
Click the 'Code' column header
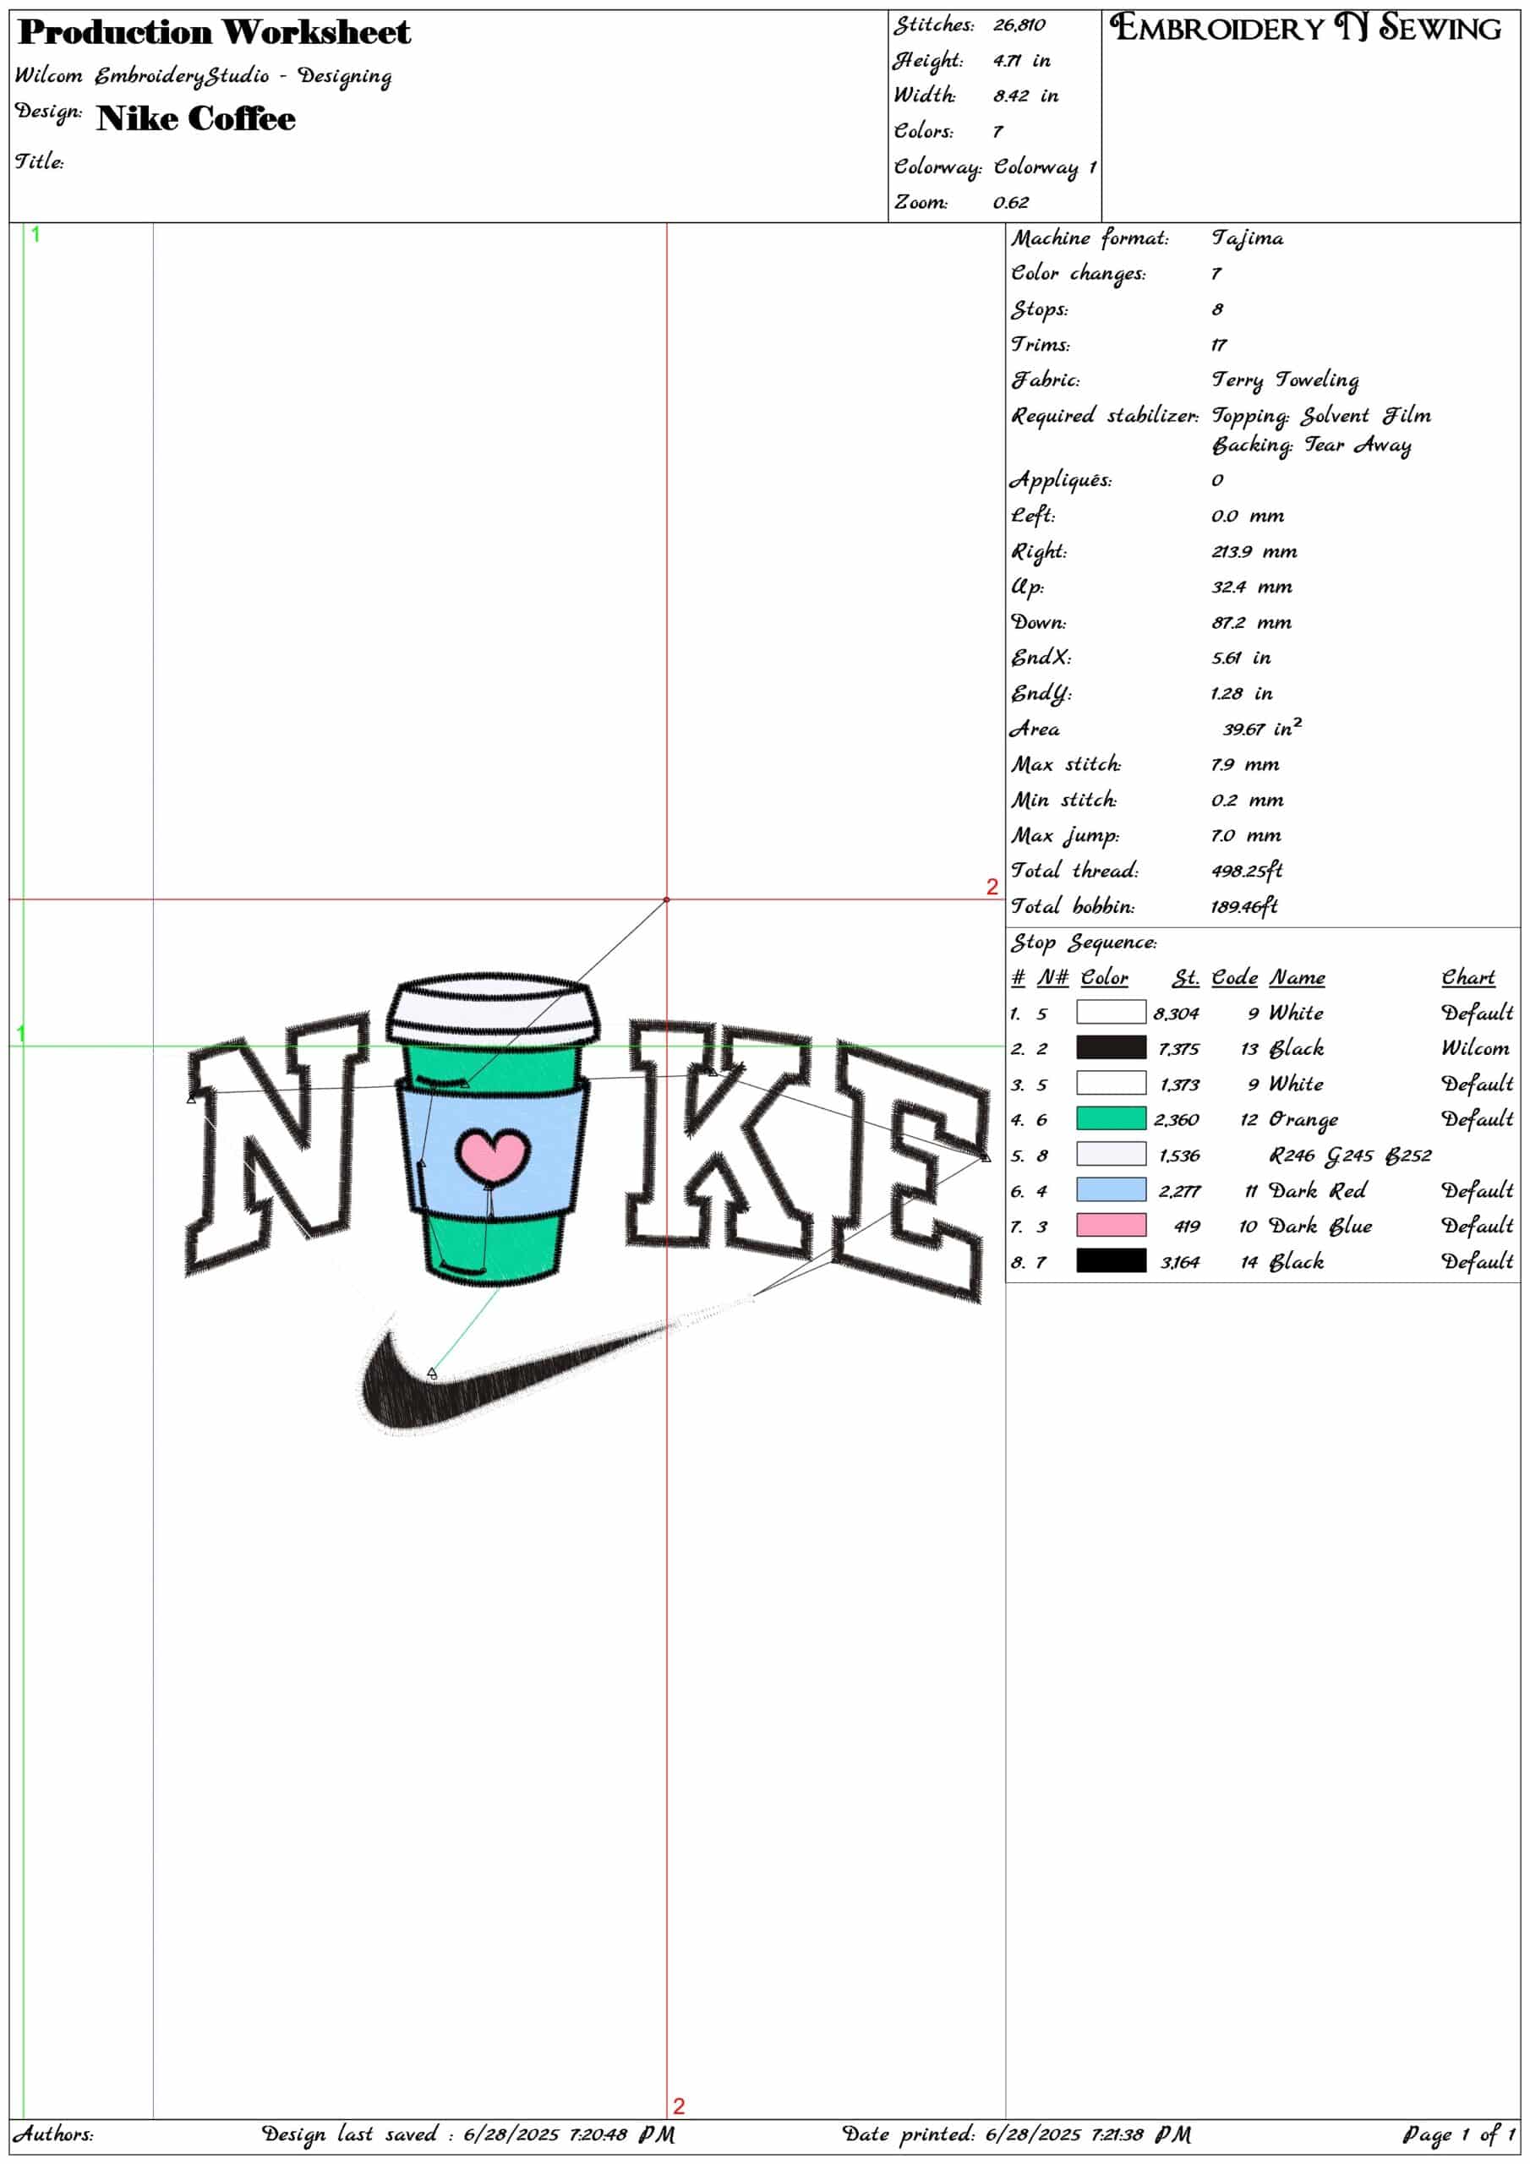[x=1234, y=977]
